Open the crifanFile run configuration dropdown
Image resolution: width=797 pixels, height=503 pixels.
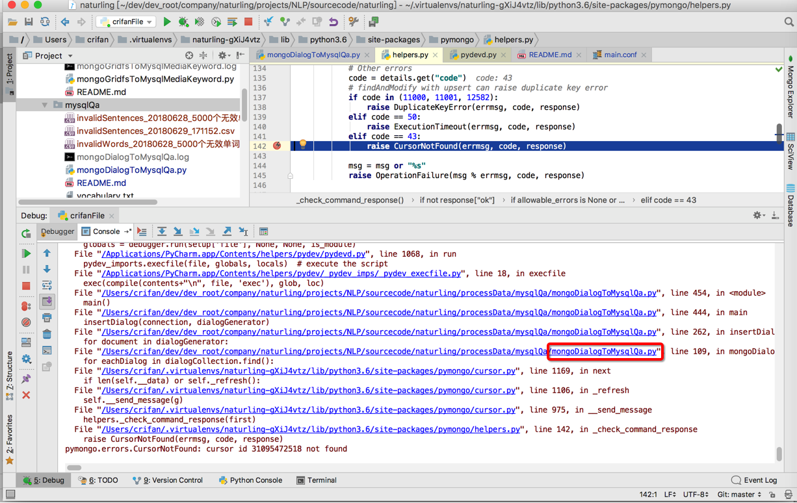point(126,21)
